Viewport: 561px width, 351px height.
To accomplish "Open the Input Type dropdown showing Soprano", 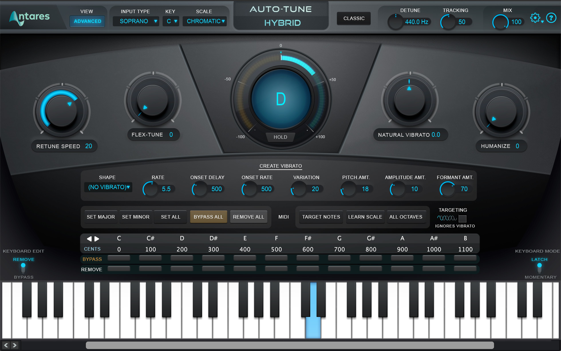I will 136,21.
